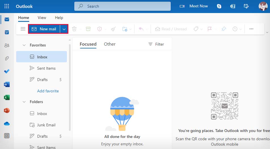Image resolution: width=270 pixels, height=149 pixels.
Task: Click the Outlook title text
Action: [24, 6]
